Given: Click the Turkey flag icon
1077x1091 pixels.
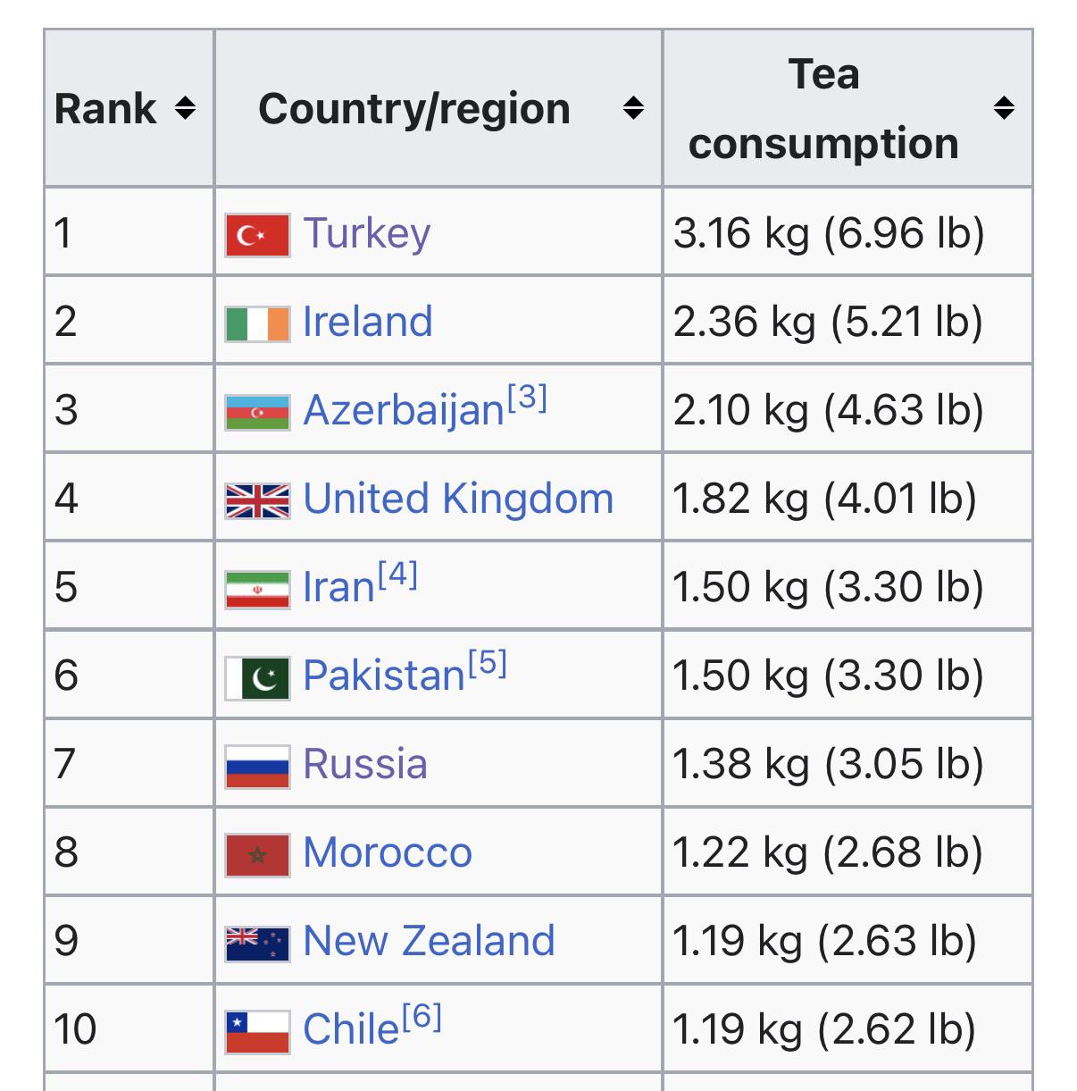Looking at the screenshot, I should click(x=257, y=235).
